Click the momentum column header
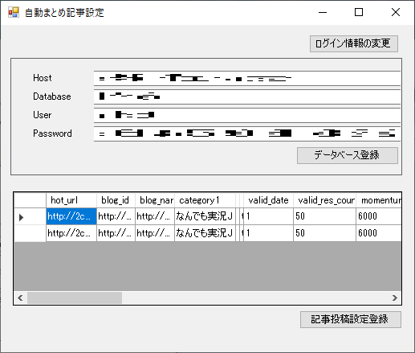The image size is (415, 353). [379, 200]
